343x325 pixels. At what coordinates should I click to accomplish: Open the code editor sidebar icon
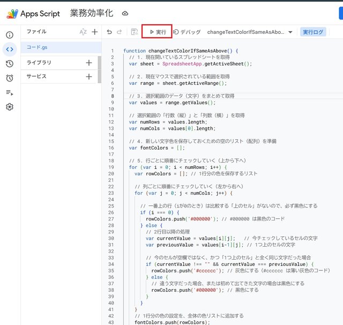pyautogui.click(x=10, y=49)
